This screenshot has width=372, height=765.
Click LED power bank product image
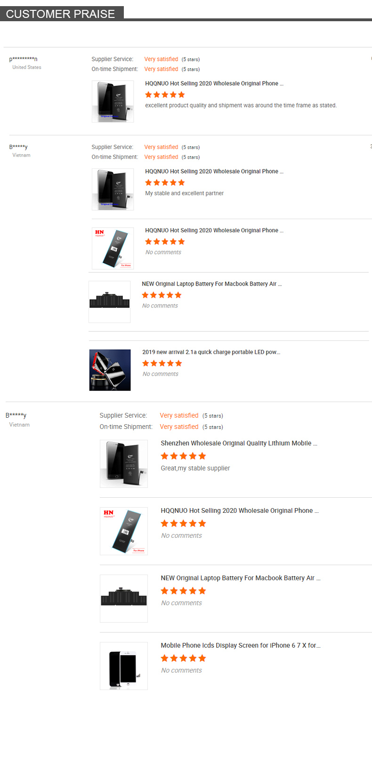pos(110,370)
